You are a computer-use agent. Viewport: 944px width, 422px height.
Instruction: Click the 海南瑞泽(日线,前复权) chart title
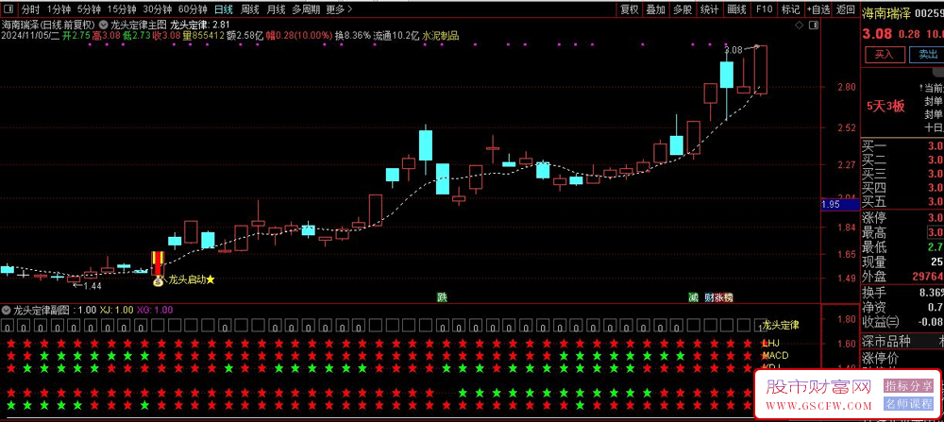click(48, 25)
